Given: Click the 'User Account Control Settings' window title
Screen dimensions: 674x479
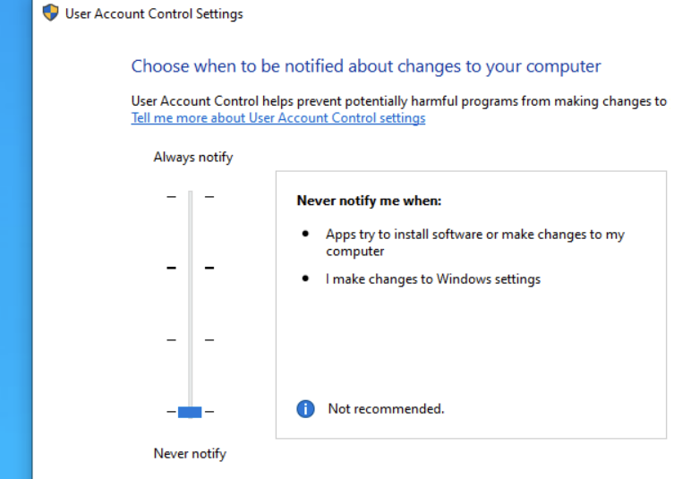Looking at the screenshot, I should [154, 13].
